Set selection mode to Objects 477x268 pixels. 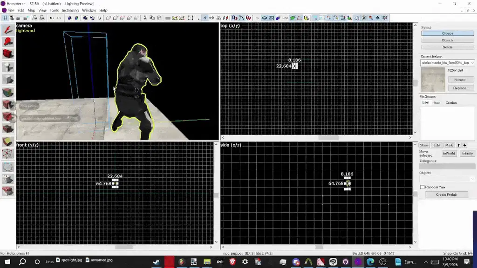[448, 40]
